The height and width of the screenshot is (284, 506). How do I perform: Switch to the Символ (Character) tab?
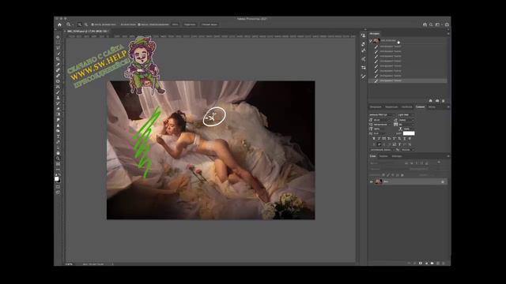coord(420,107)
